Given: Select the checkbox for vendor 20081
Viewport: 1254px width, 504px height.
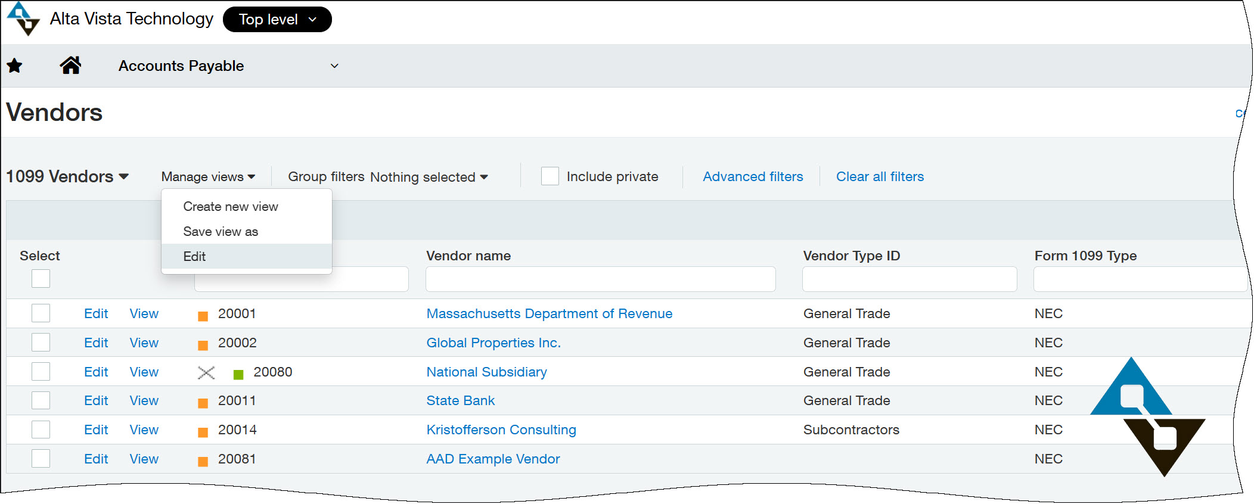Looking at the screenshot, I should [41, 459].
